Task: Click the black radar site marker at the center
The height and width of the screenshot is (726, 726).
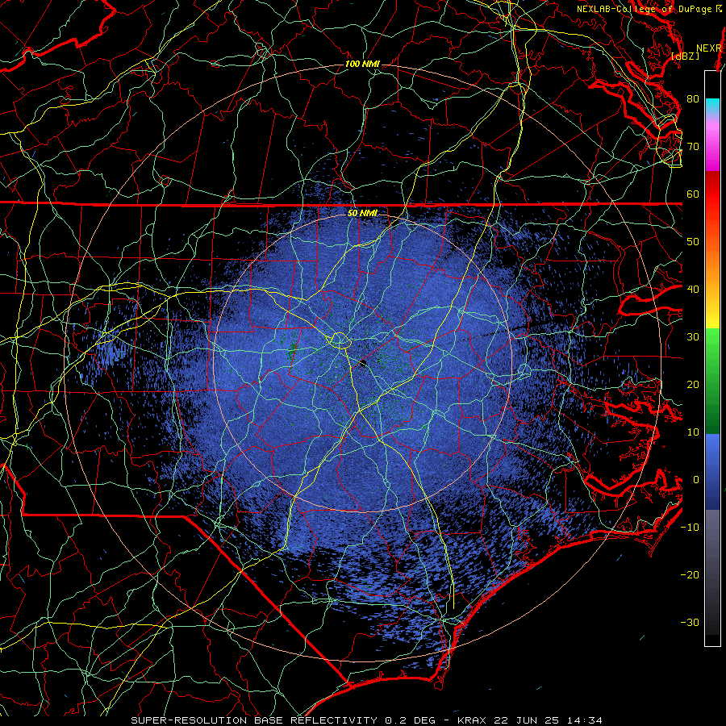Action: (x=363, y=364)
